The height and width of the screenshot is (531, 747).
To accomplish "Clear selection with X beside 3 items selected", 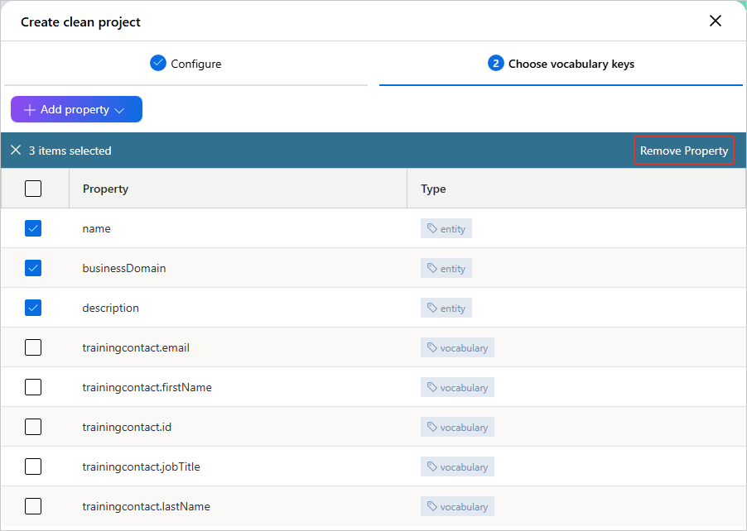I will point(16,151).
